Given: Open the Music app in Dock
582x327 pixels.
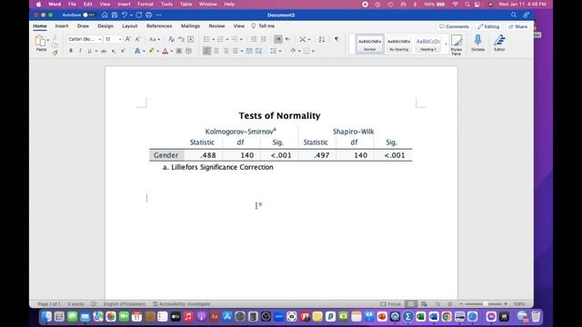Looking at the screenshot, I should (x=188, y=317).
